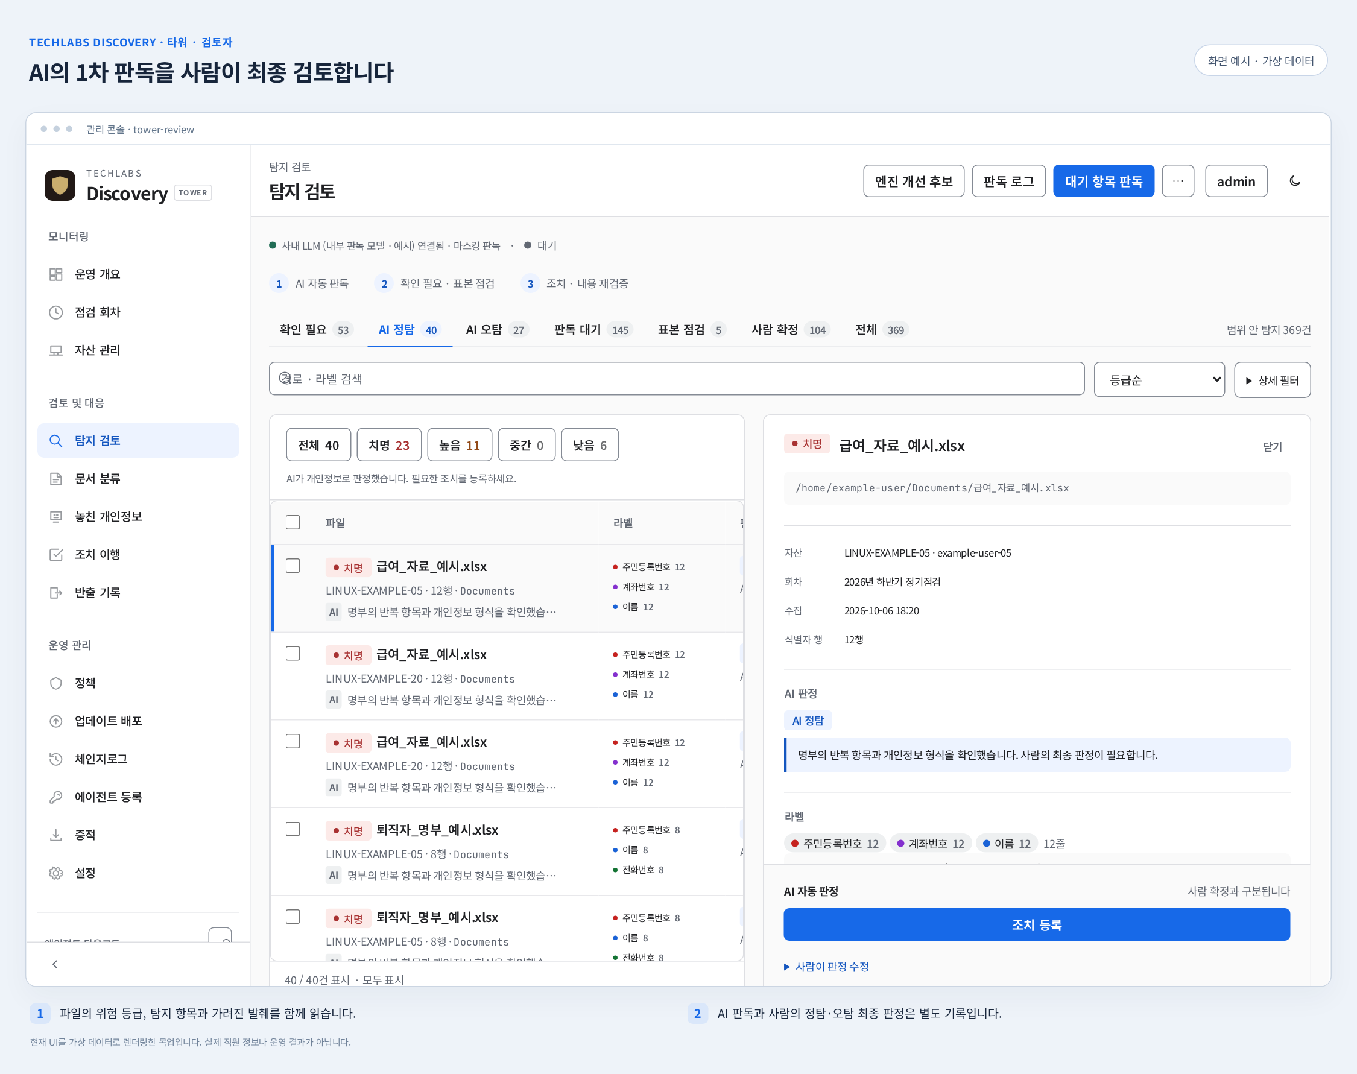Close detail panel with 닫기
Screen dimensions: 1357x1074
coord(1272,446)
